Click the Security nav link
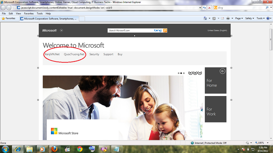 94,54
